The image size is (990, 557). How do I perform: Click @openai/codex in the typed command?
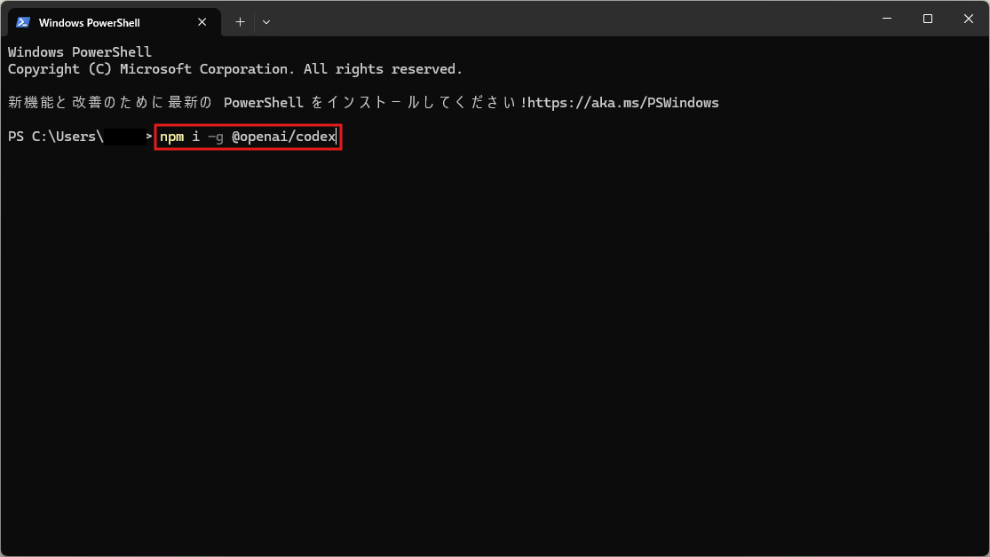pyautogui.click(x=284, y=137)
